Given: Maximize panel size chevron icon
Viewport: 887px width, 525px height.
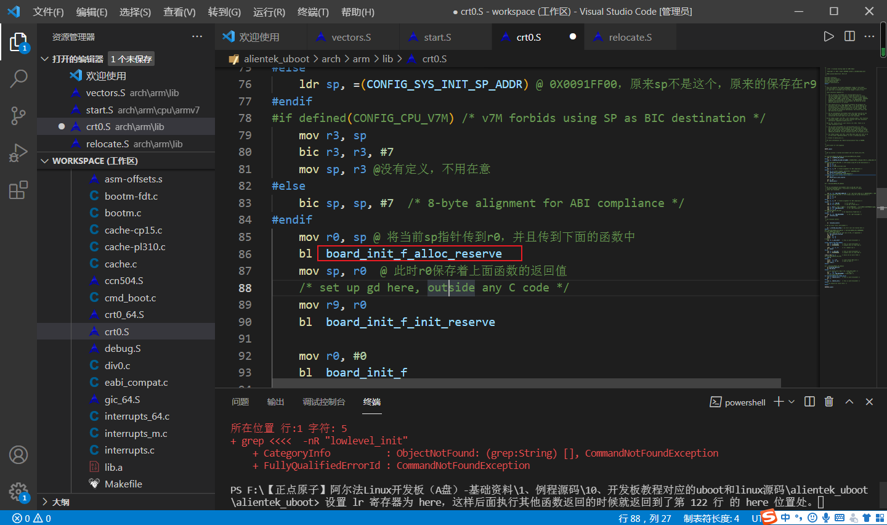Looking at the screenshot, I should coord(849,402).
